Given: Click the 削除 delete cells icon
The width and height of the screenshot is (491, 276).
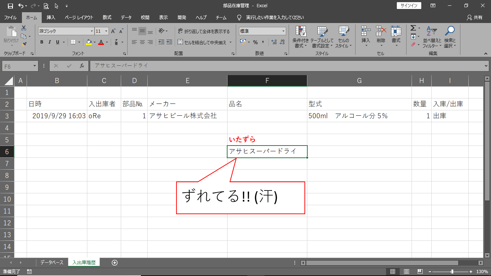Looking at the screenshot, I should [381, 32].
